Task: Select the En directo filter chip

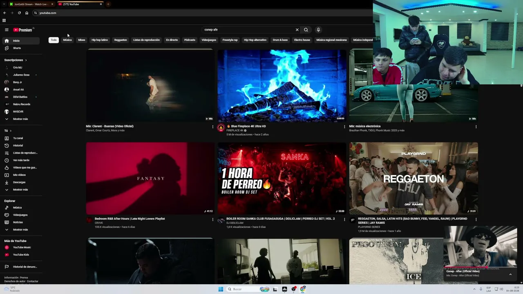Action: pos(172,40)
